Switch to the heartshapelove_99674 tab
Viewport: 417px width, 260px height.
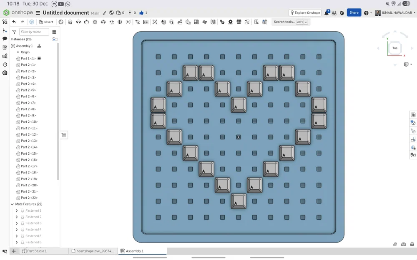pyautogui.click(x=93, y=251)
